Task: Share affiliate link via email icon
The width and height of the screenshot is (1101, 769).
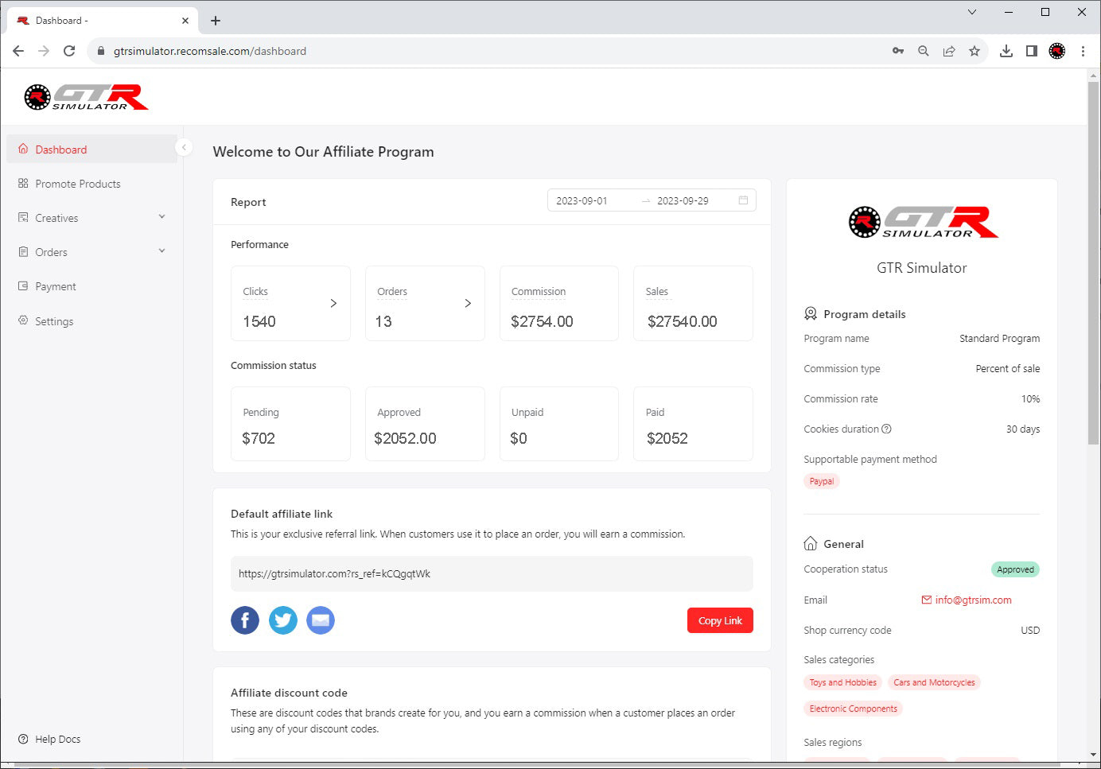Action: 321,620
